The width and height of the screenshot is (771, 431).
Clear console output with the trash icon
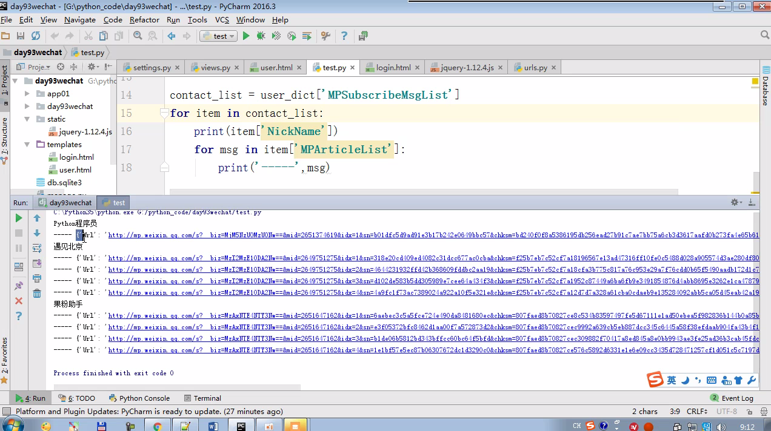pyautogui.click(x=37, y=294)
